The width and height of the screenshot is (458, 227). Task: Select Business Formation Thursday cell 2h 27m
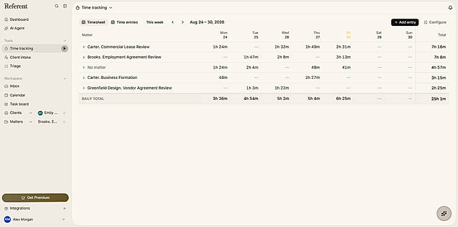313,78
